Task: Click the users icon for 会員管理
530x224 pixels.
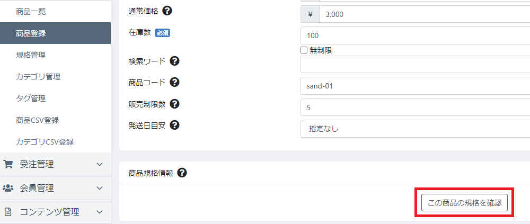Action: click(7, 188)
